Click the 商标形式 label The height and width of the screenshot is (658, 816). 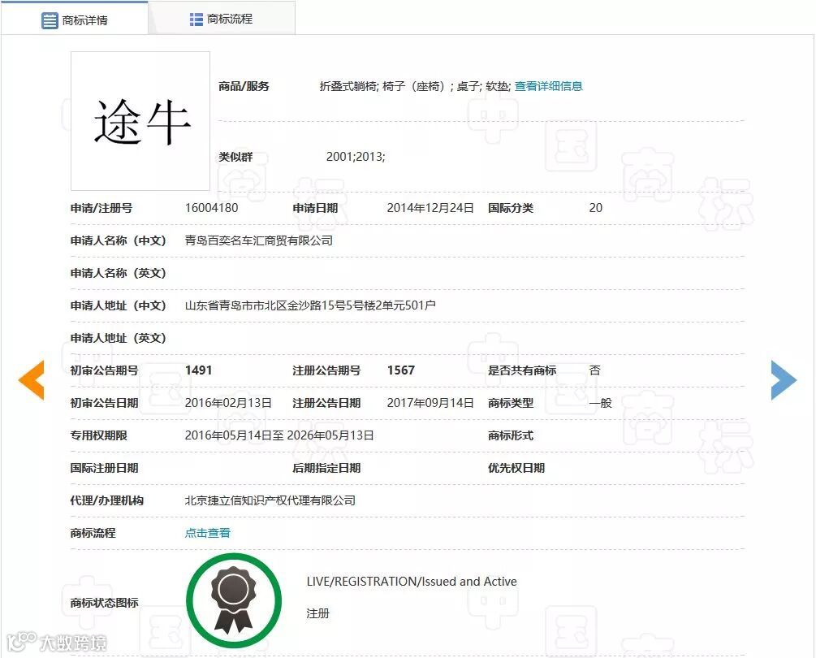coord(511,435)
